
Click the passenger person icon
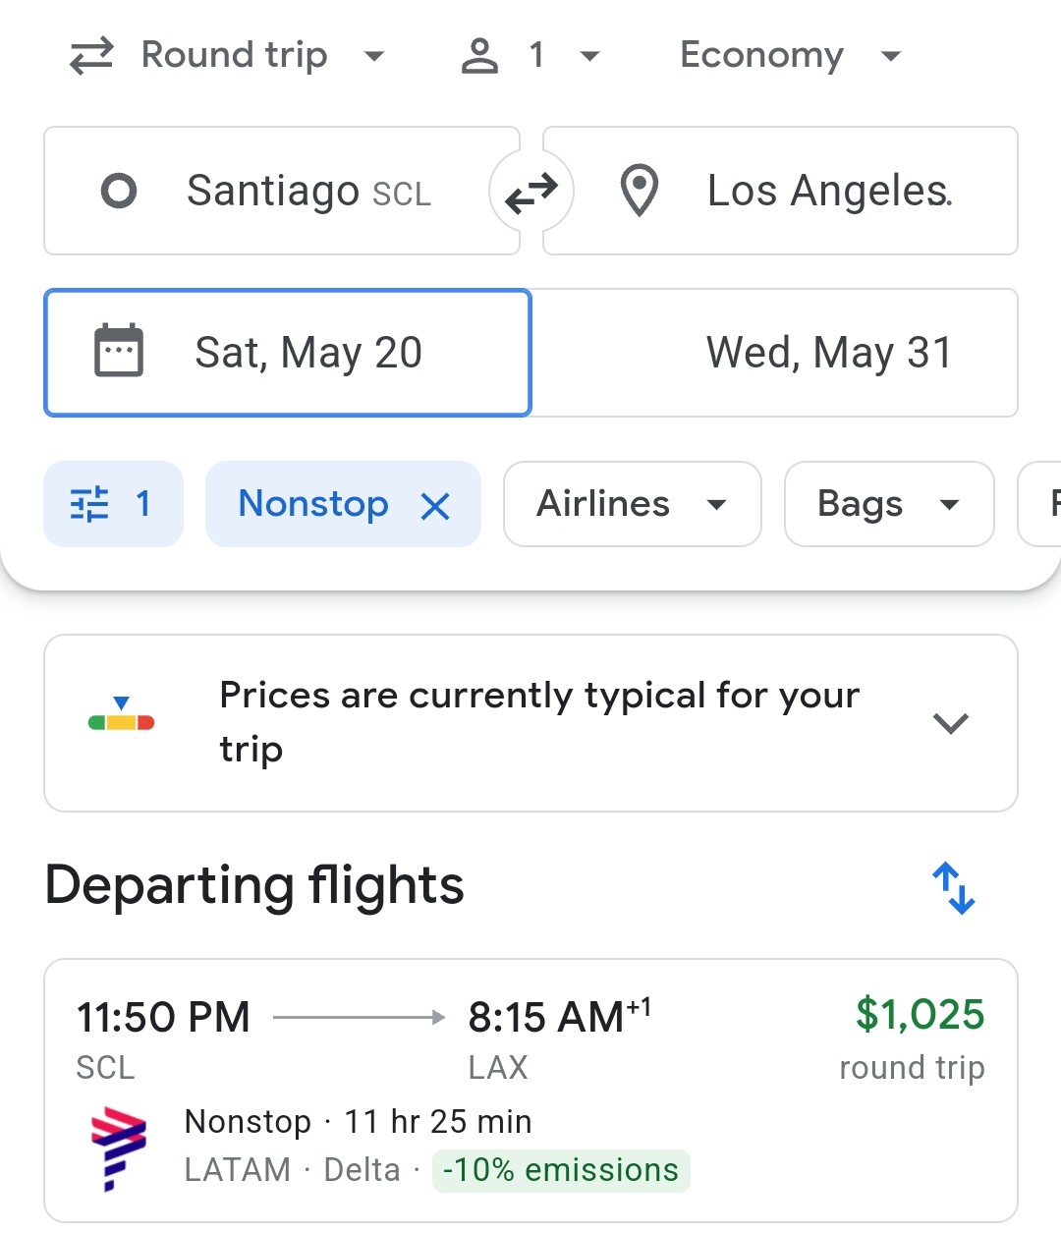point(479,56)
